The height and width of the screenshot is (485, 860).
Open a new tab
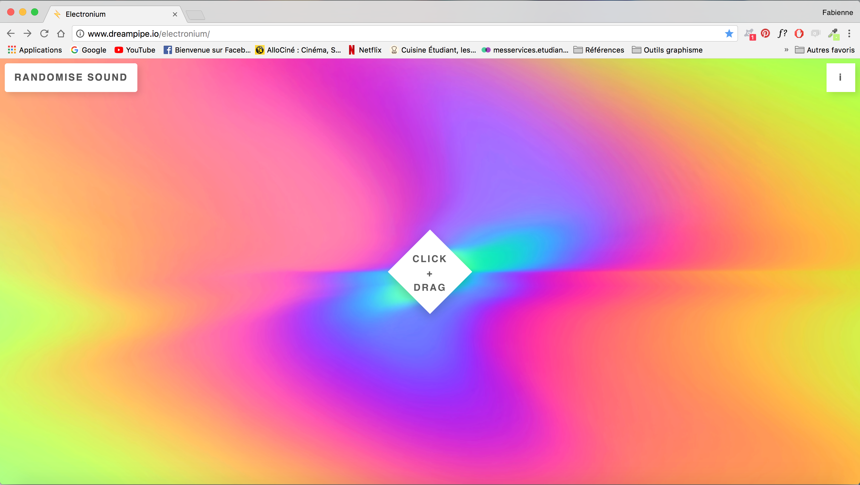pyautogui.click(x=196, y=15)
